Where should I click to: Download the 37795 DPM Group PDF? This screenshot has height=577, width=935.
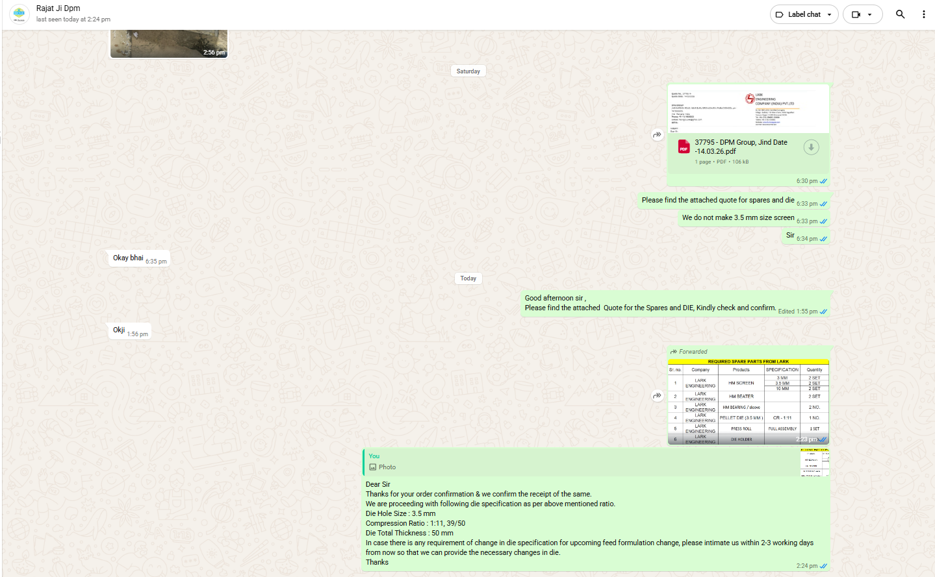[811, 147]
